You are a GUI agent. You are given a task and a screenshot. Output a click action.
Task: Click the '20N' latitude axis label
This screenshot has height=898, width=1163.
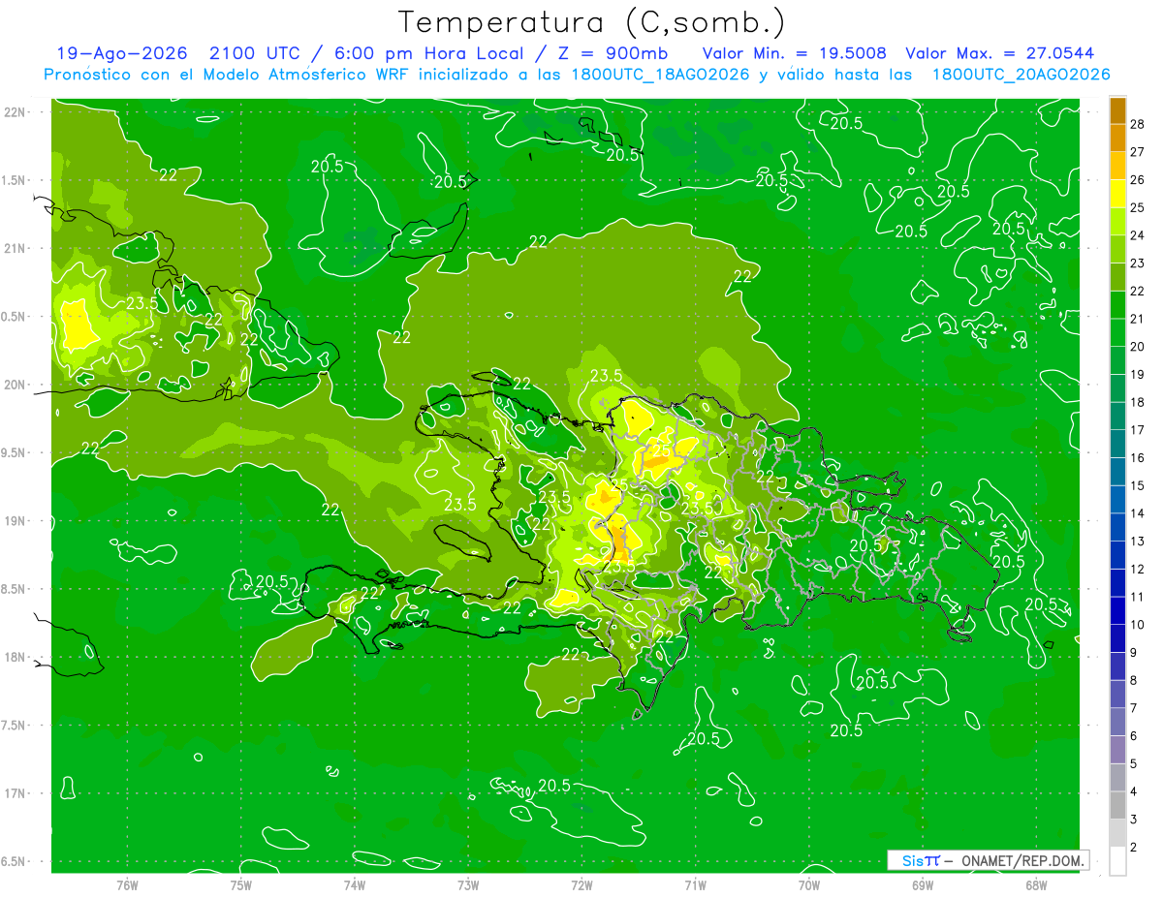coord(16,385)
